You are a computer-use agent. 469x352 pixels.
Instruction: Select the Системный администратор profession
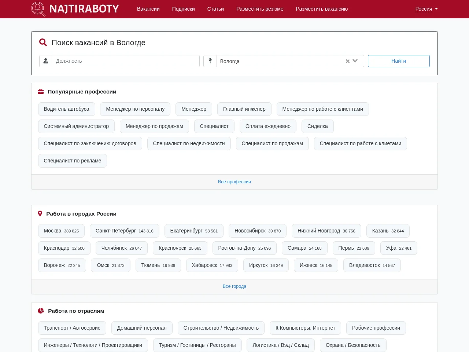pyautogui.click(x=76, y=126)
